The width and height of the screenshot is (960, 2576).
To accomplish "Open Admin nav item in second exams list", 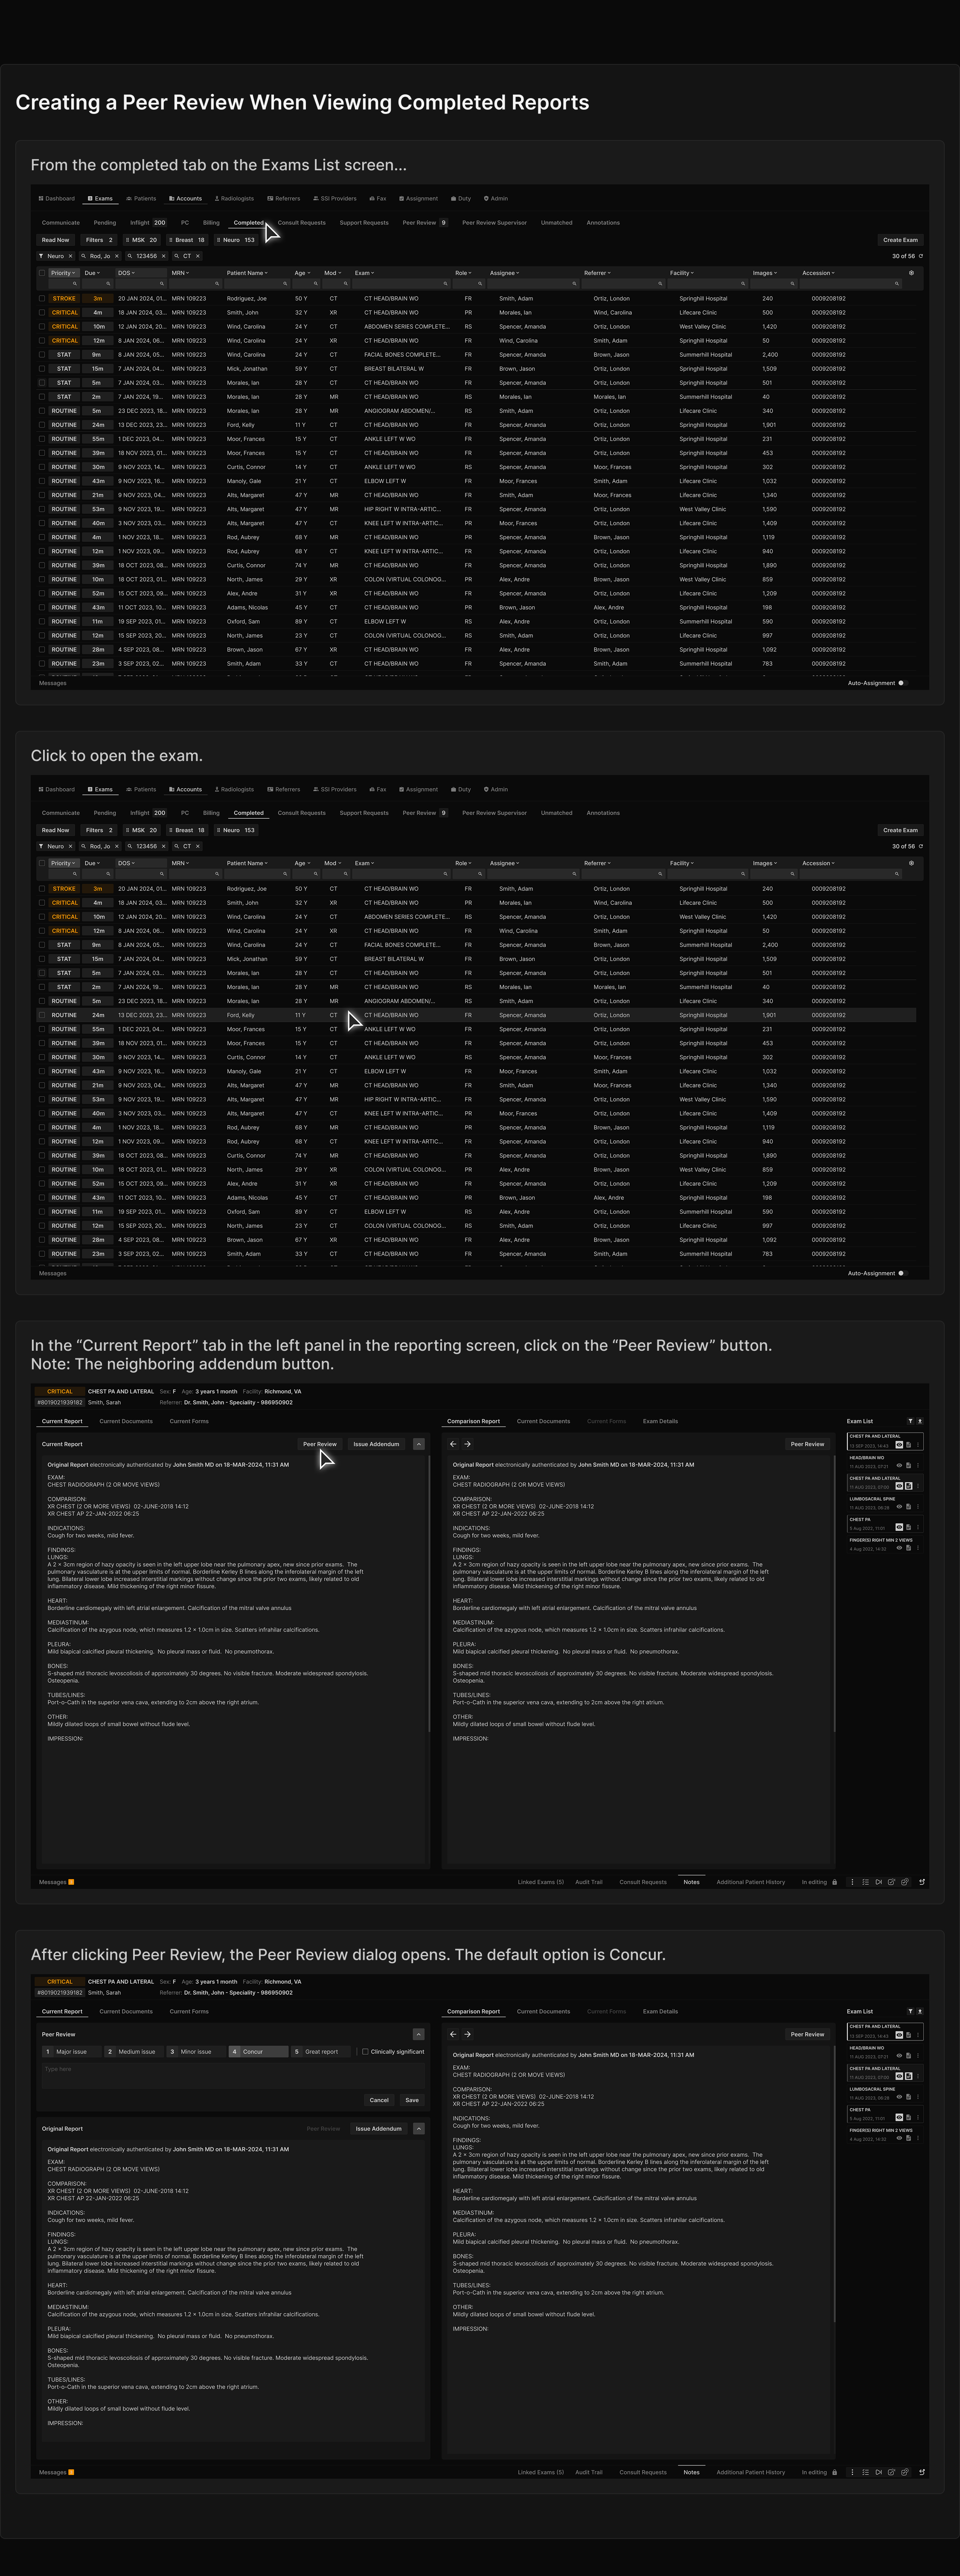I will [x=496, y=789].
